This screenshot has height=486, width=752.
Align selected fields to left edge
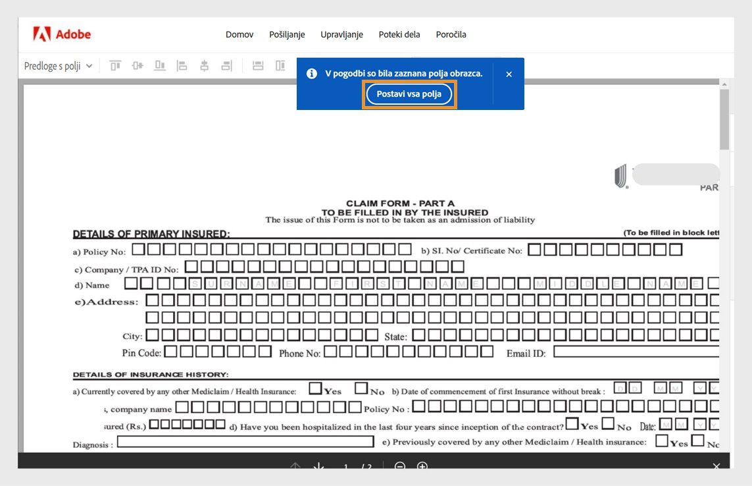[182, 65]
